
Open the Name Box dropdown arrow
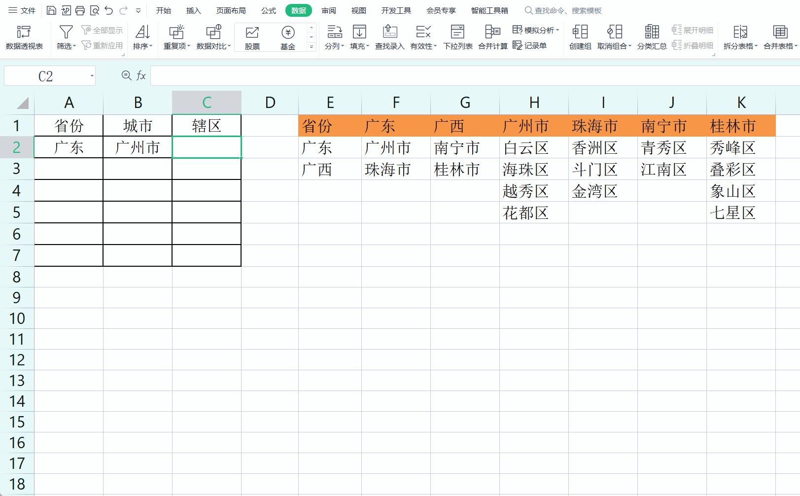pos(92,76)
